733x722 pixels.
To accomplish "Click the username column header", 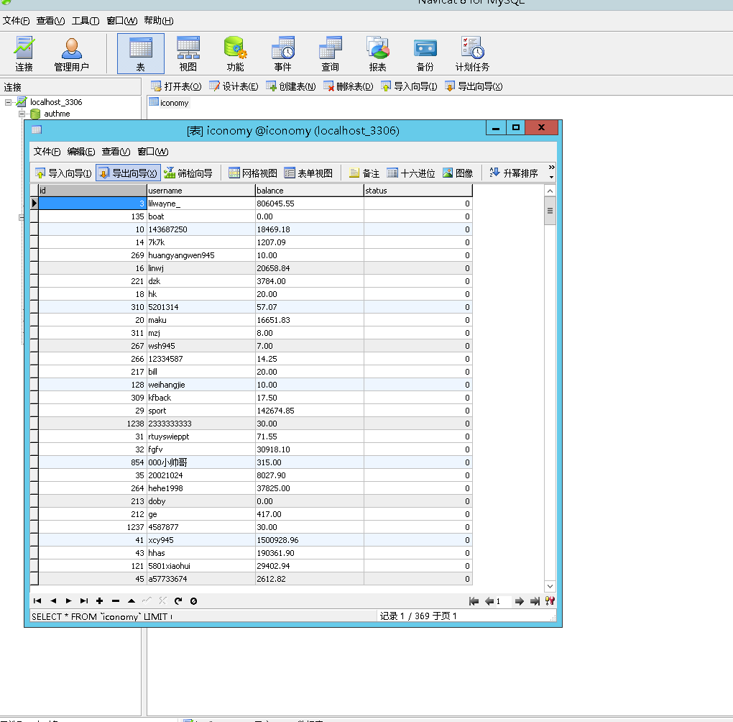I will (x=201, y=191).
